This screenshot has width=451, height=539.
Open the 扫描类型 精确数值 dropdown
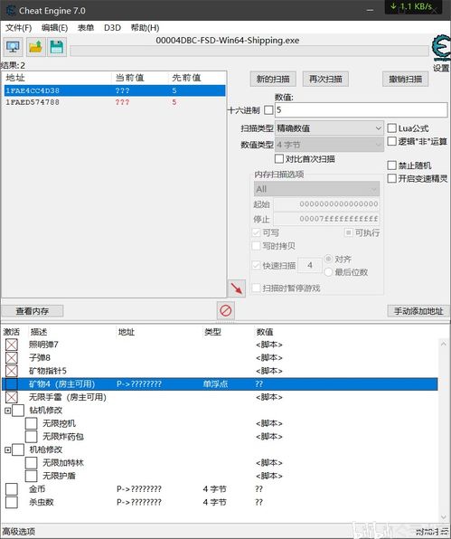click(x=329, y=128)
